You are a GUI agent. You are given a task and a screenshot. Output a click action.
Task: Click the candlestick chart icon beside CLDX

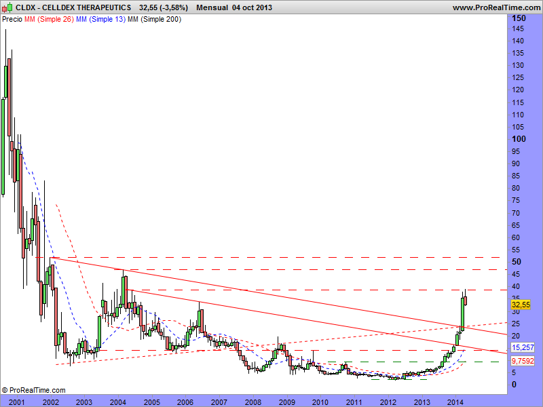pyautogui.click(x=7, y=7)
